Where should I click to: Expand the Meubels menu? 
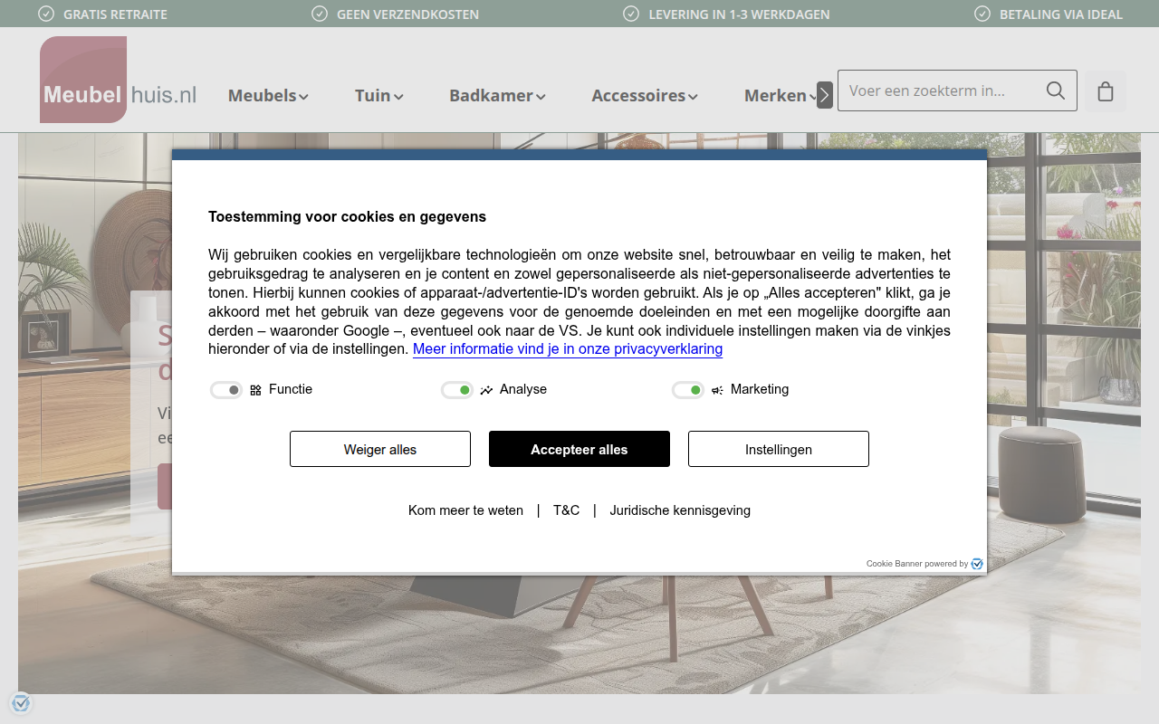[x=268, y=95]
